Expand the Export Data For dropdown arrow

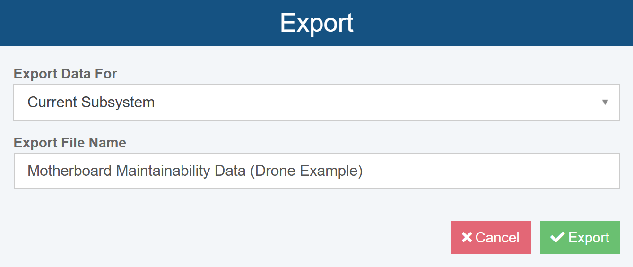[605, 102]
